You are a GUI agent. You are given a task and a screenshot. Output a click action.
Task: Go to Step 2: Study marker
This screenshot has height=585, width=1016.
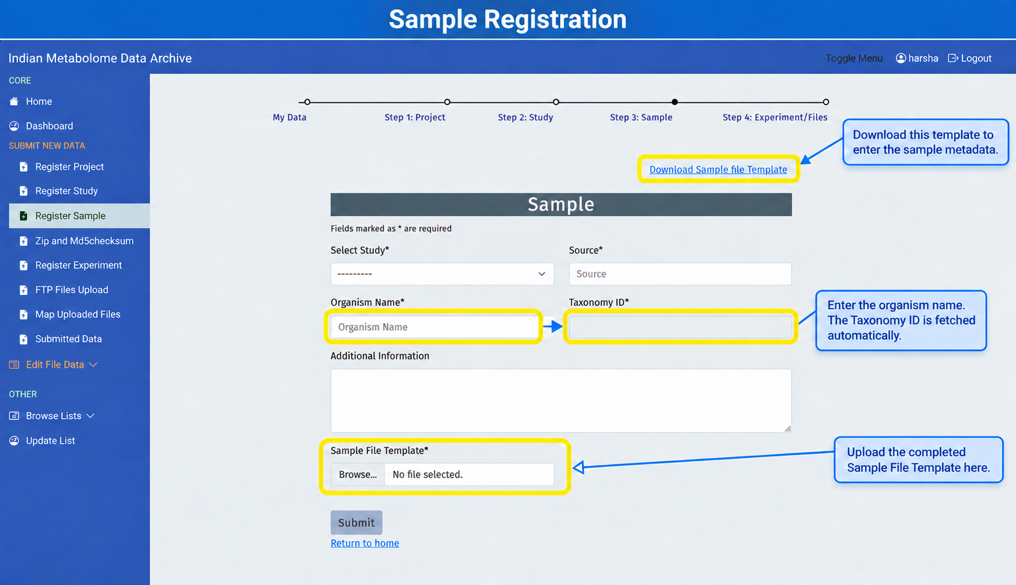(556, 102)
